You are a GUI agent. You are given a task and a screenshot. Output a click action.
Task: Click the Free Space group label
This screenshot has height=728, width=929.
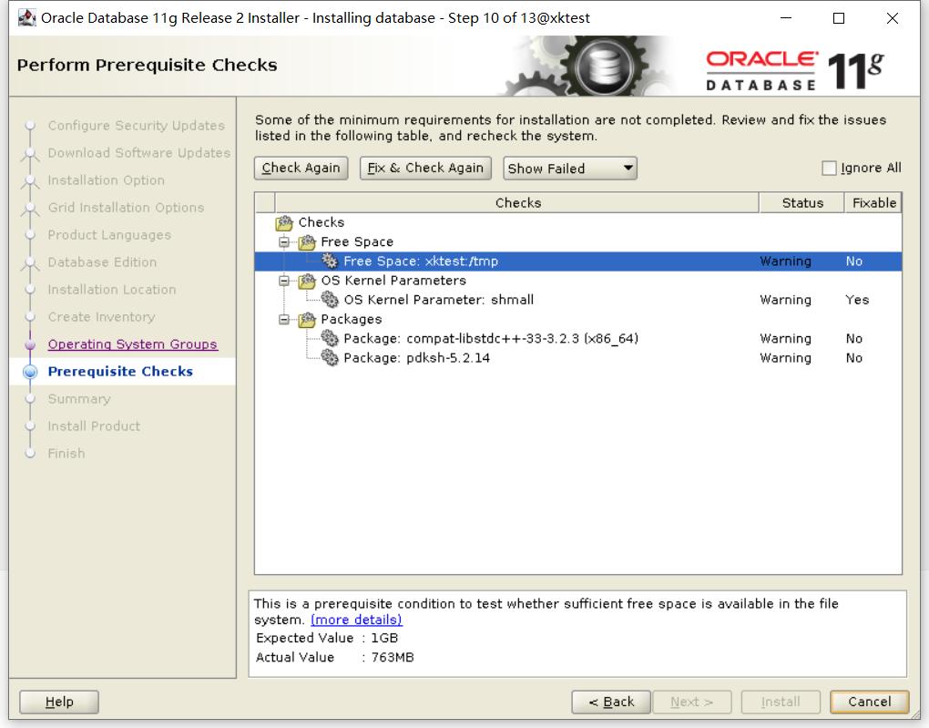[357, 241]
